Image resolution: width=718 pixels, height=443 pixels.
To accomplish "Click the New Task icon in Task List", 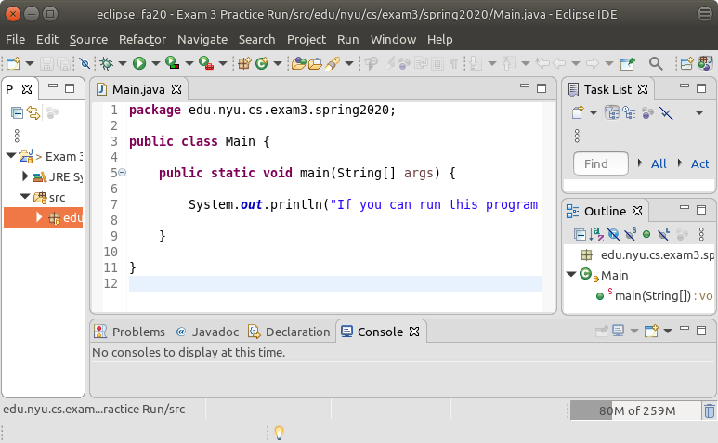I will click(x=578, y=112).
